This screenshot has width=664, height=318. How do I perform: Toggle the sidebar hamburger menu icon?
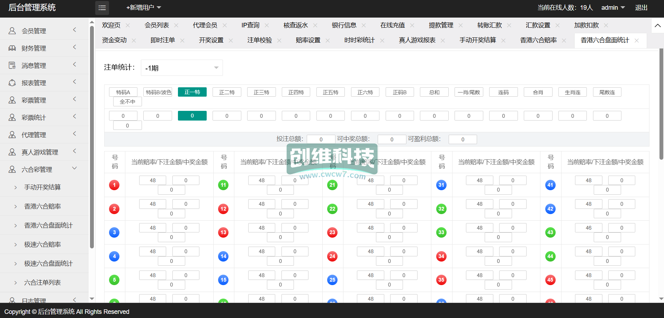tap(102, 8)
